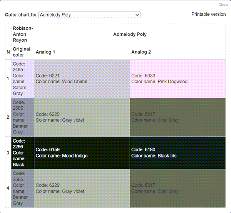Open the Admelody Poly color chart dropdown
This screenshot has height=213, width=231.
coord(89,15)
